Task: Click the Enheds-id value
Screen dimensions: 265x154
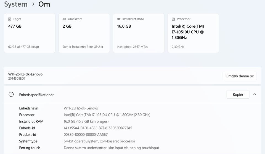Action: (x=98, y=128)
